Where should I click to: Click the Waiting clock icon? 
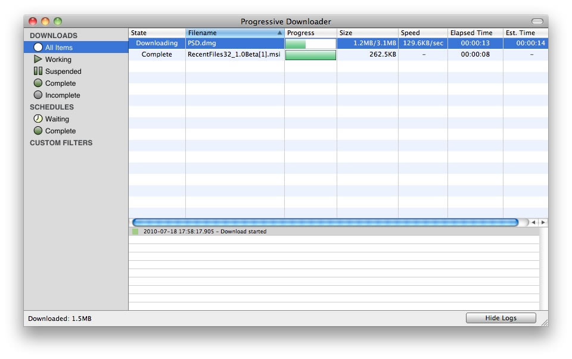pos(38,118)
